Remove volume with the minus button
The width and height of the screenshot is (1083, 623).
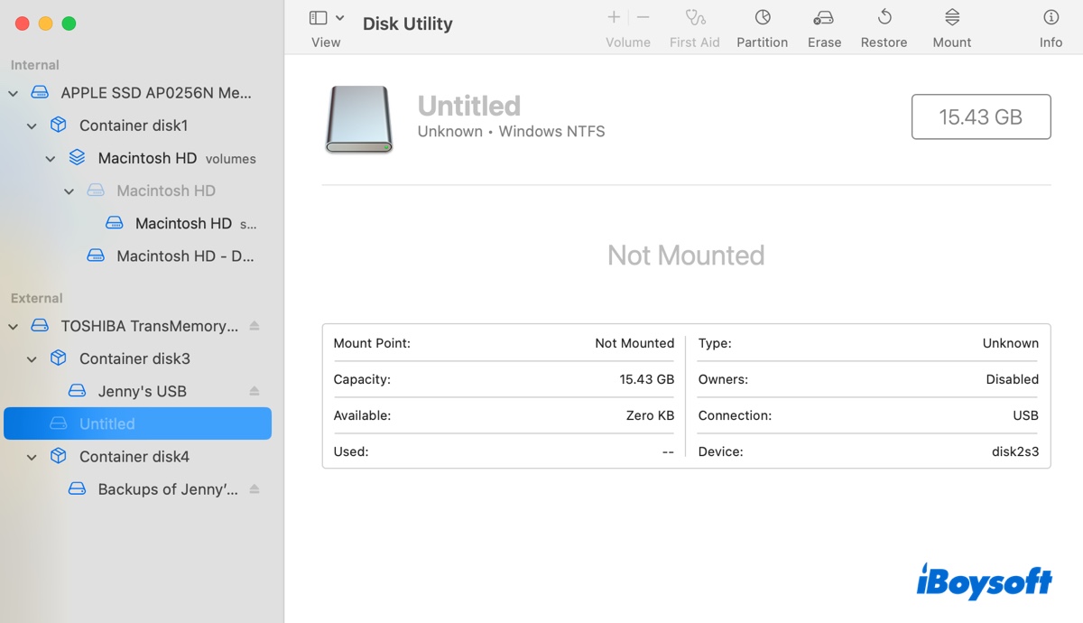643,17
